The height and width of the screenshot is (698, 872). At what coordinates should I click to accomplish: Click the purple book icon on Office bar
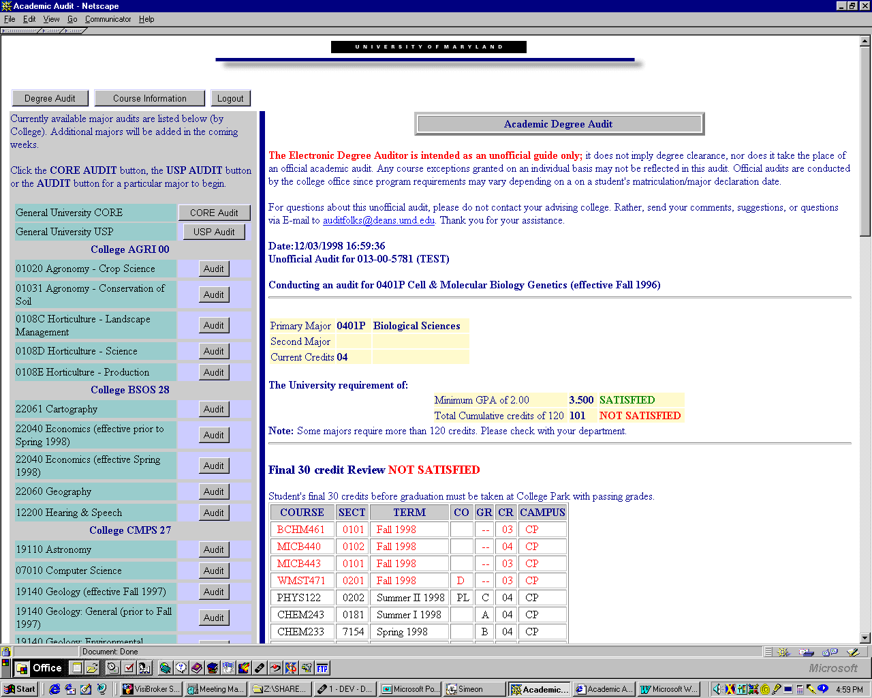coord(196,668)
